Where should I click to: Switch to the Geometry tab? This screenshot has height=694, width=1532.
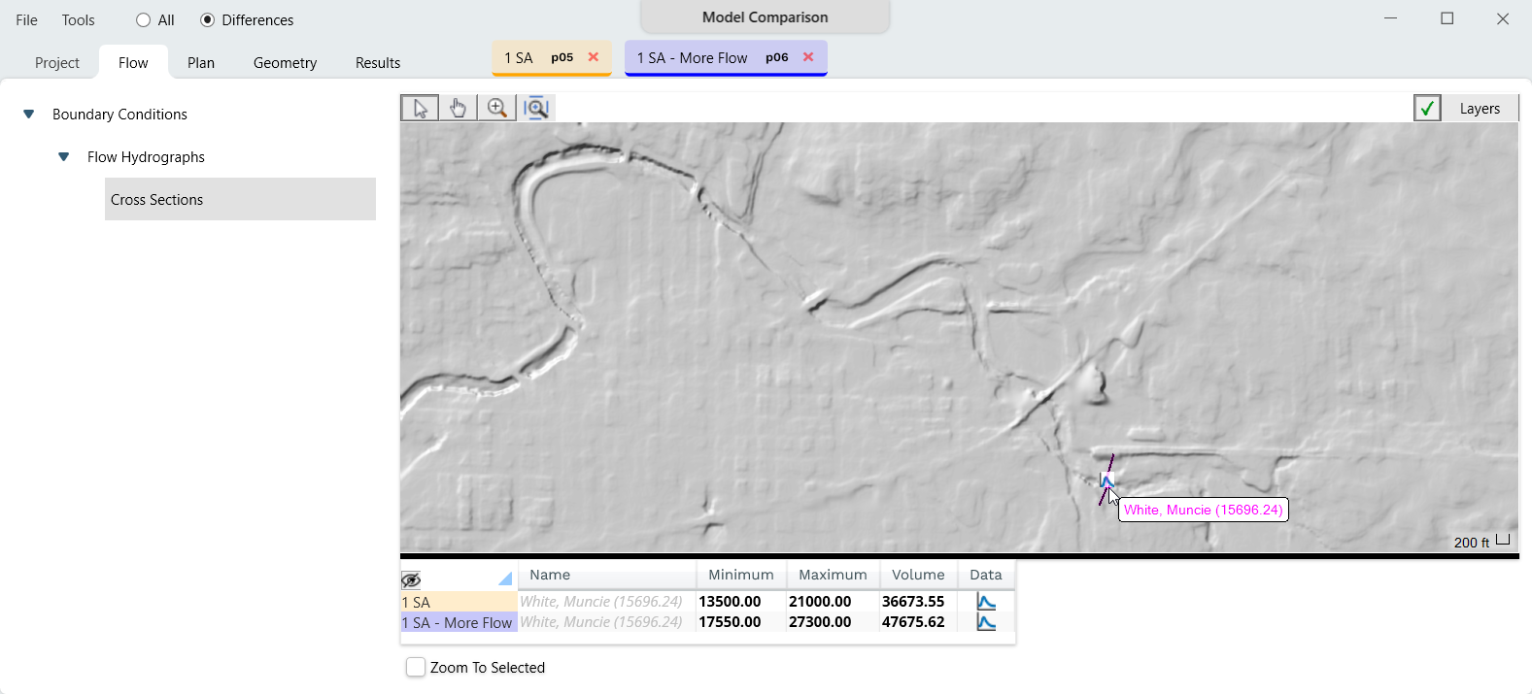coord(285,63)
